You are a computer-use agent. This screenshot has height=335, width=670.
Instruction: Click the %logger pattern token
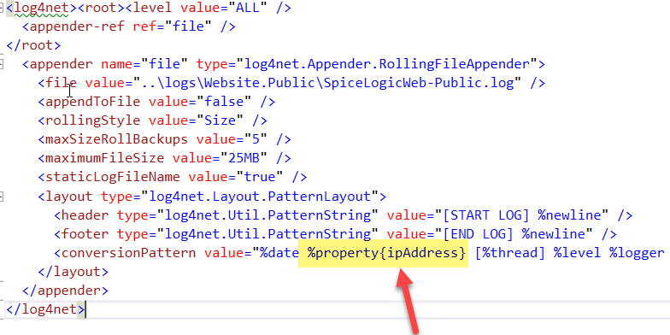coord(637,253)
